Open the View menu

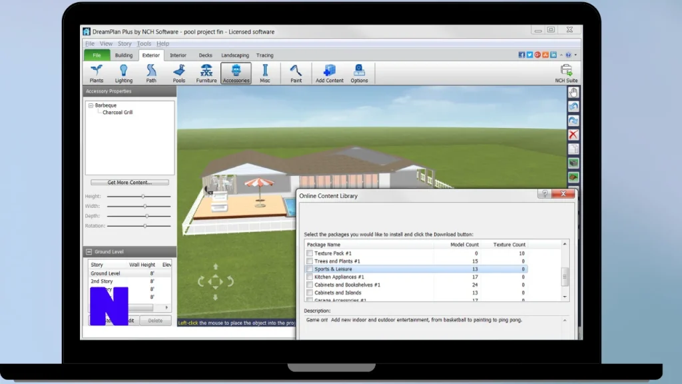(106, 43)
